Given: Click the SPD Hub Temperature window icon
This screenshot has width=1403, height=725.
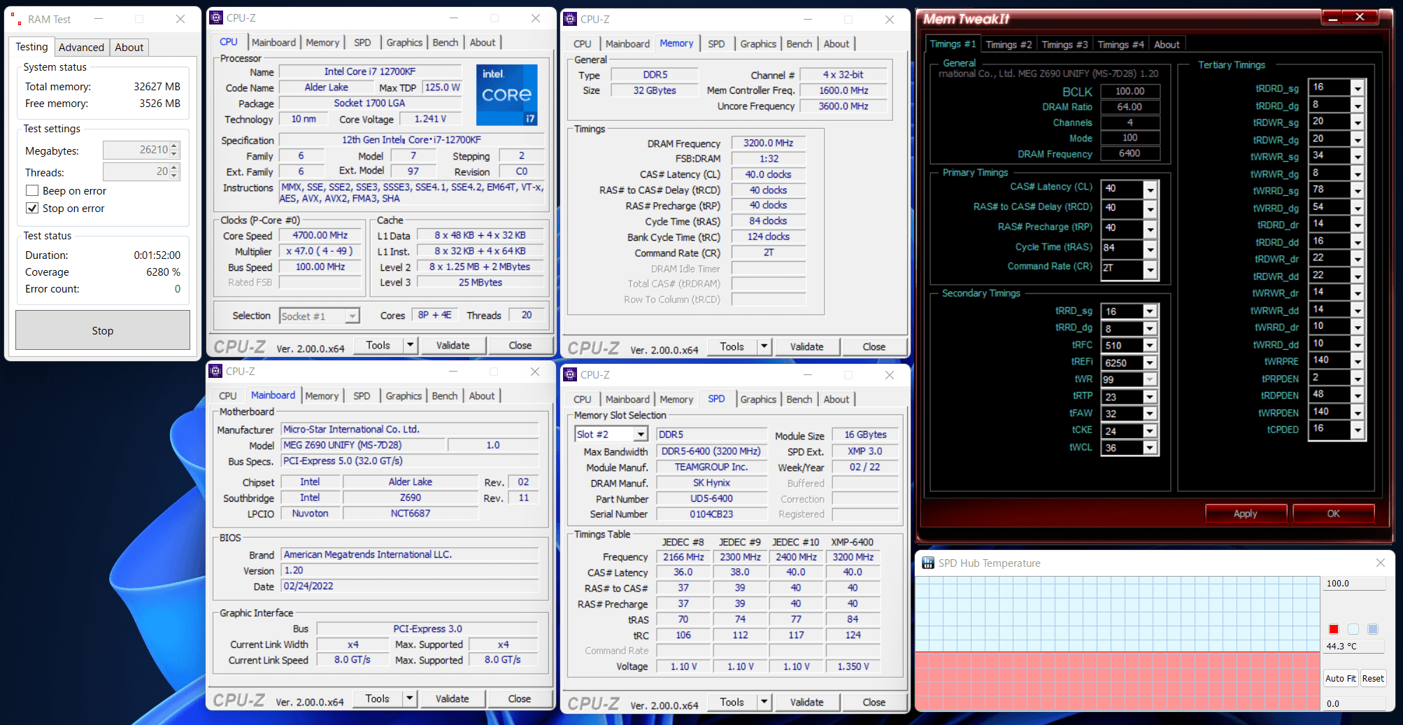Looking at the screenshot, I should click(928, 563).
